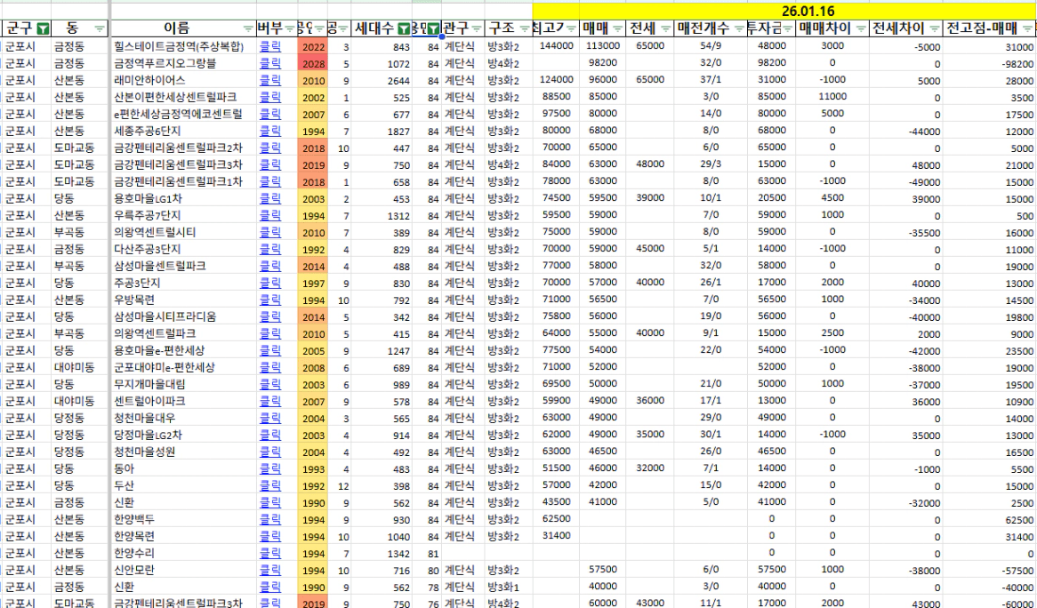Select the red 2028 year cell
This screenshot has width=1037, height=608.
point(312,64)
